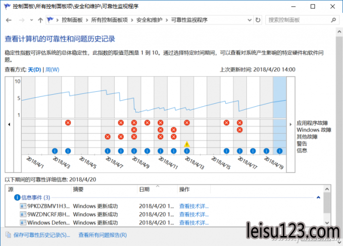Click the 所有控制面板项 breadcrumb

(110, 20)
